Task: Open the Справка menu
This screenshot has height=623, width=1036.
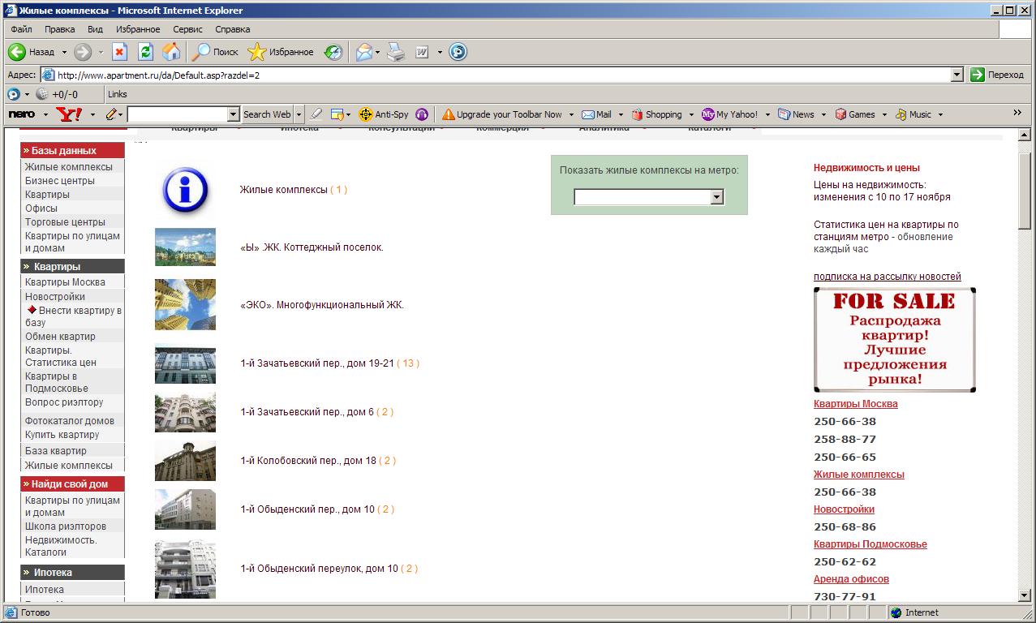Action: coord(233,29)
